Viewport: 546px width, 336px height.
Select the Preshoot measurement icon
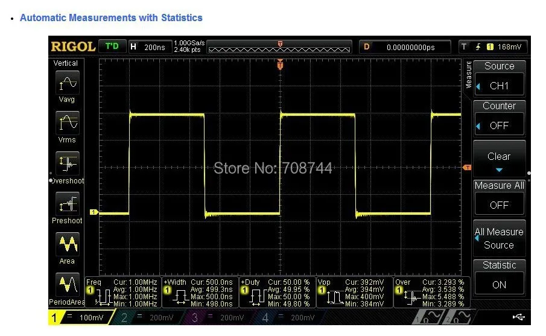coord(68,204)
